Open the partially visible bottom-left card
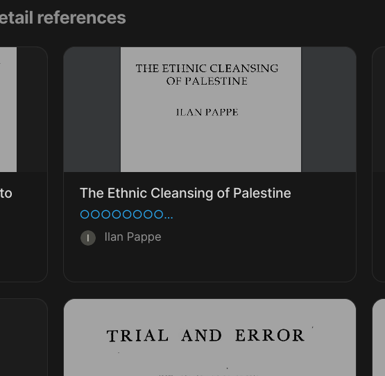 coord(24,337)
